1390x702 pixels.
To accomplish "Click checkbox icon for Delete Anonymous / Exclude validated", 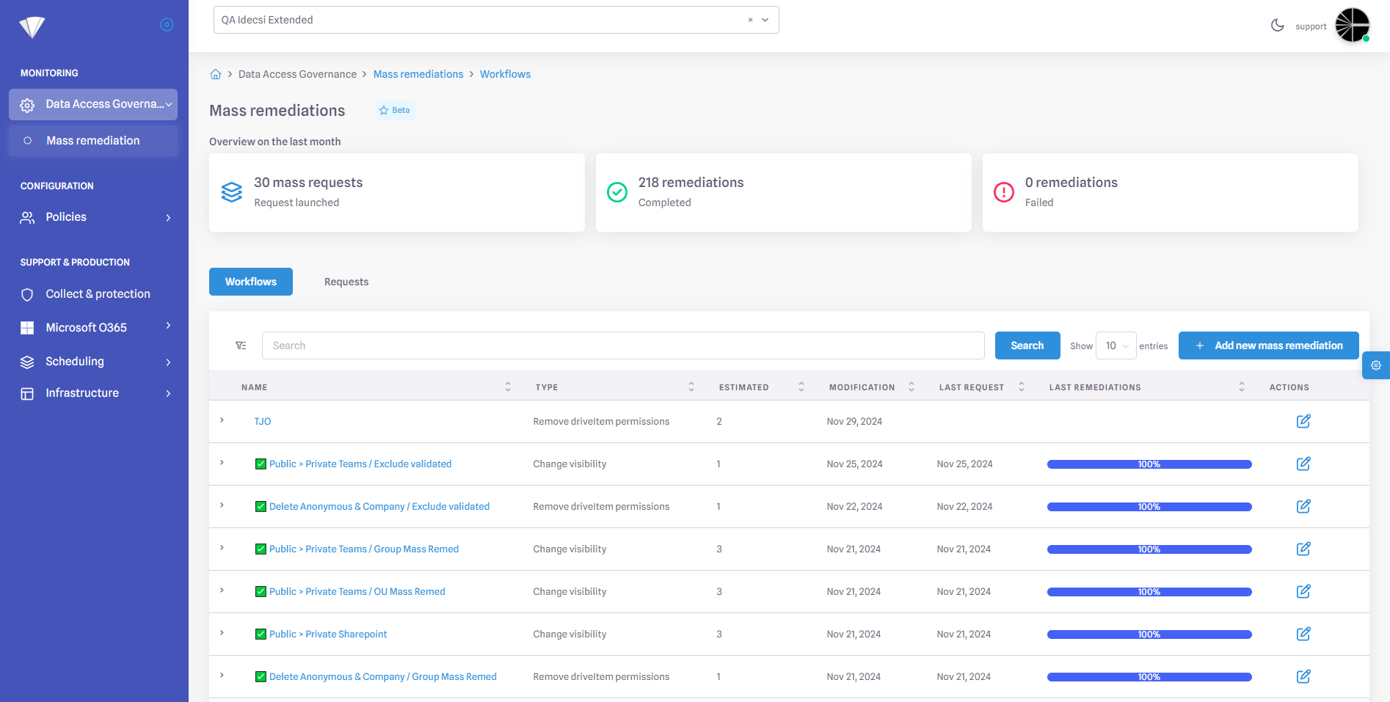I will 261,506.
